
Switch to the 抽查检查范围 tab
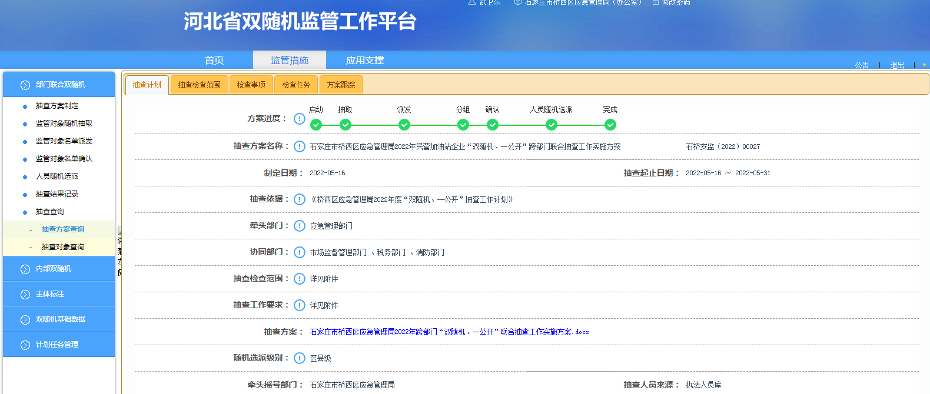199,85
